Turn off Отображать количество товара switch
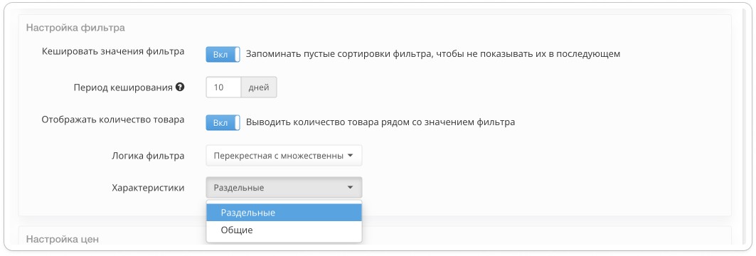 point(223,122)
